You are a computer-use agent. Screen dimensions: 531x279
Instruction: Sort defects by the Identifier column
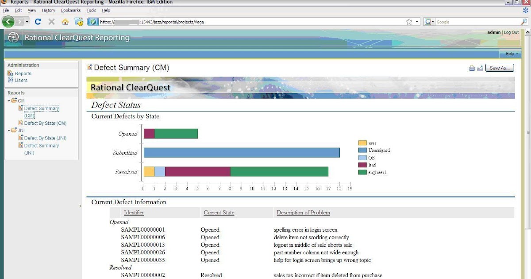[x=134, y=213]
